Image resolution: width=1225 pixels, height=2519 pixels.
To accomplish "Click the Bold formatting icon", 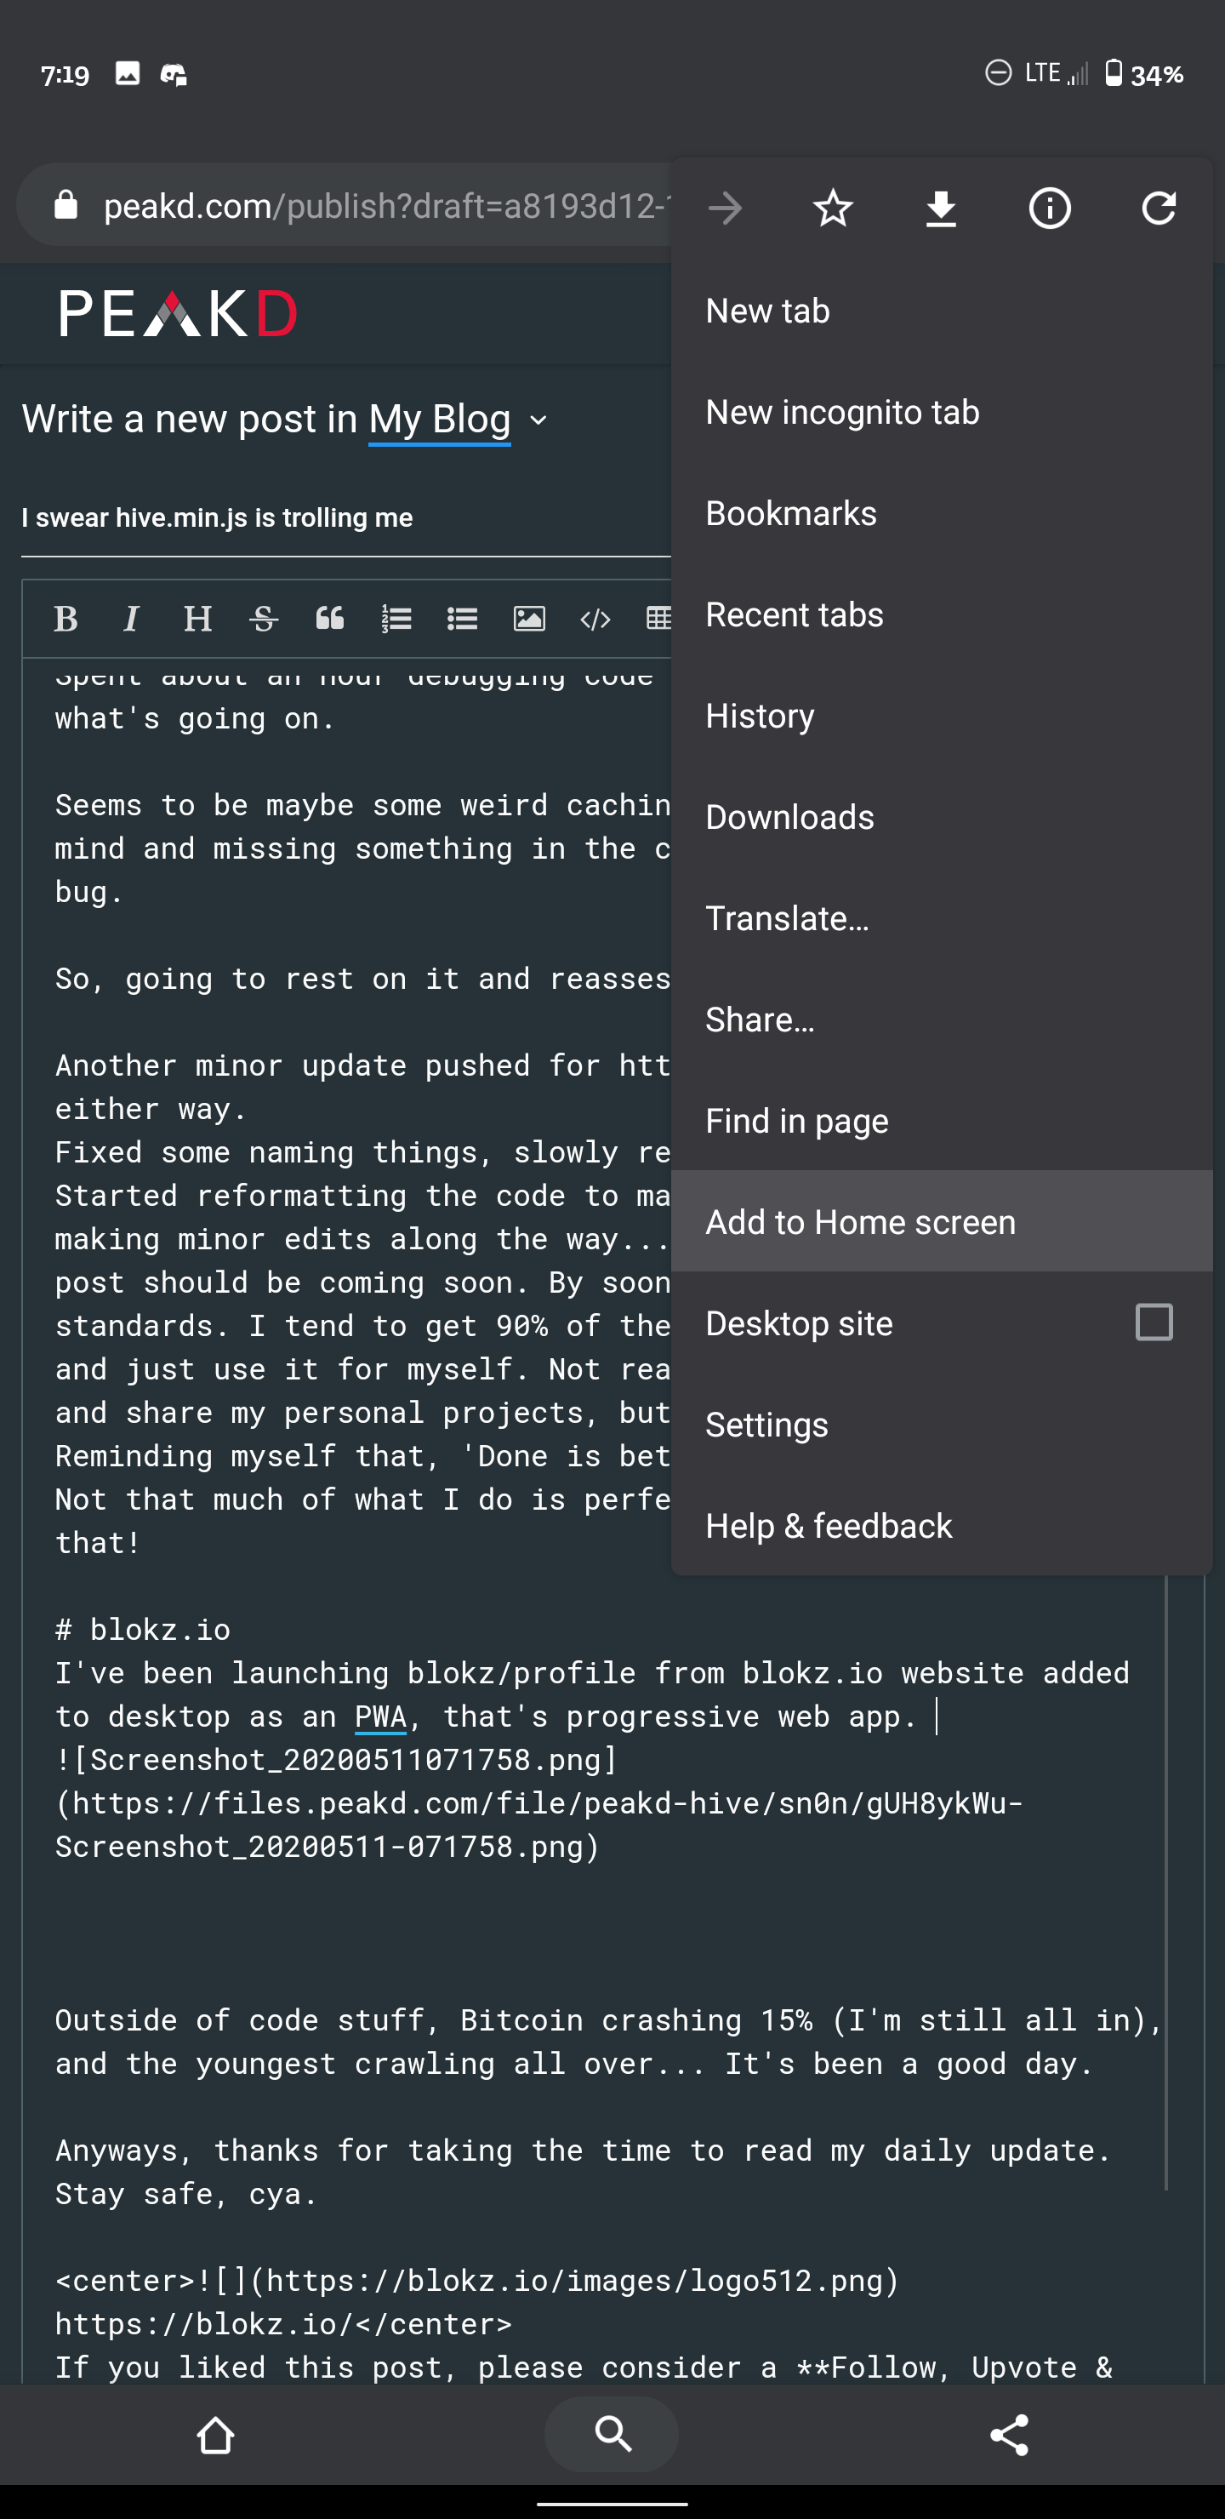I will tap(66, 618).
